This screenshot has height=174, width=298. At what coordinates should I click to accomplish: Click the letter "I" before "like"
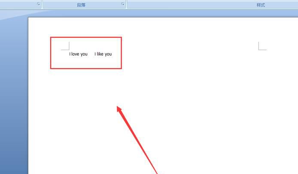click(95, 54)
